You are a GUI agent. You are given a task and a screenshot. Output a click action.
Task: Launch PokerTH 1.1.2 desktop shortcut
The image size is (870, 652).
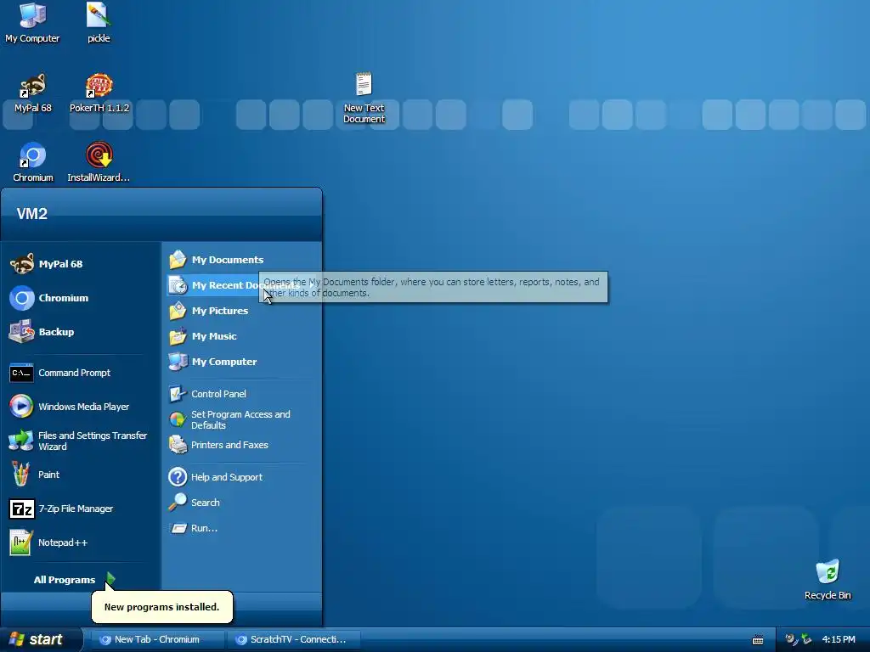[99, 93]
